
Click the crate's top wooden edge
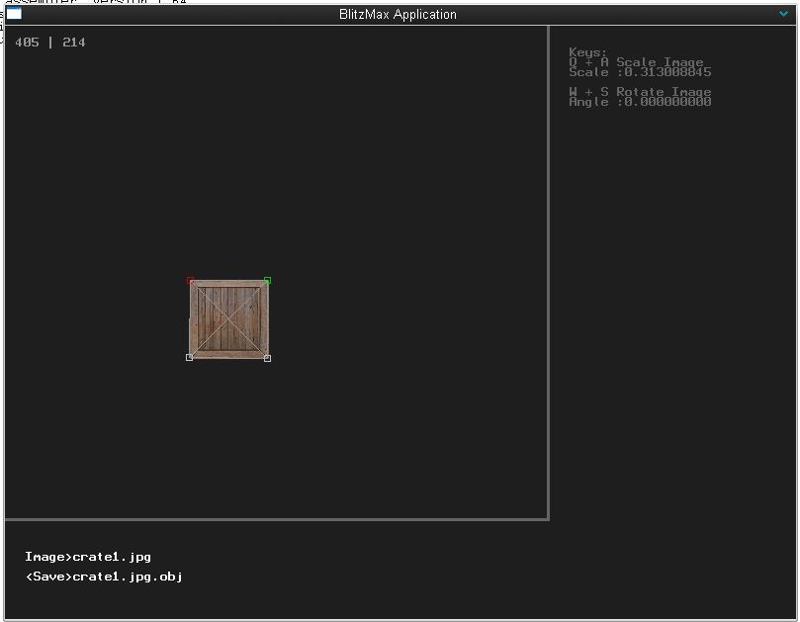[228, 285]
